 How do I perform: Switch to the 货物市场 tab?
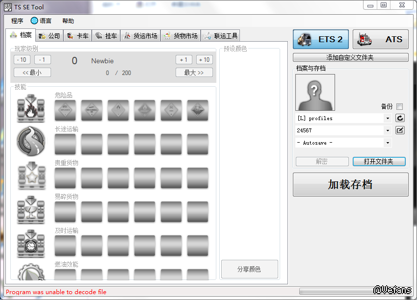coord(181,36)
